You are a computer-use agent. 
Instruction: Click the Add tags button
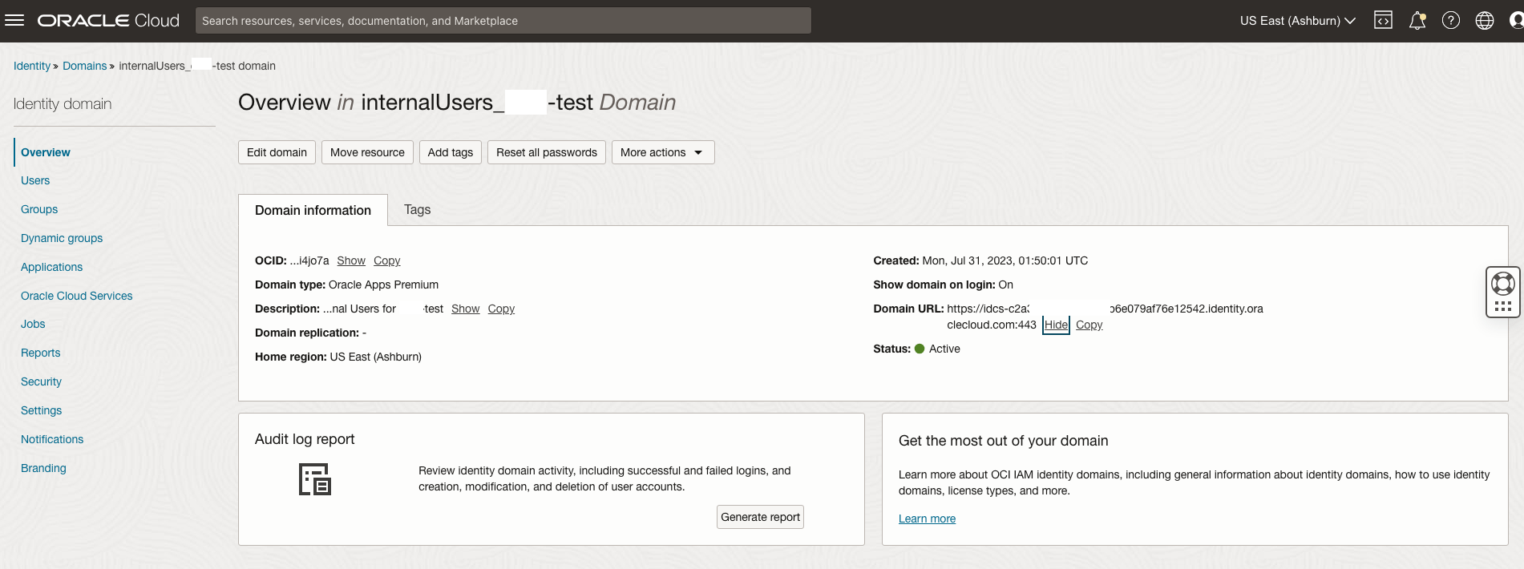[451, 152]
